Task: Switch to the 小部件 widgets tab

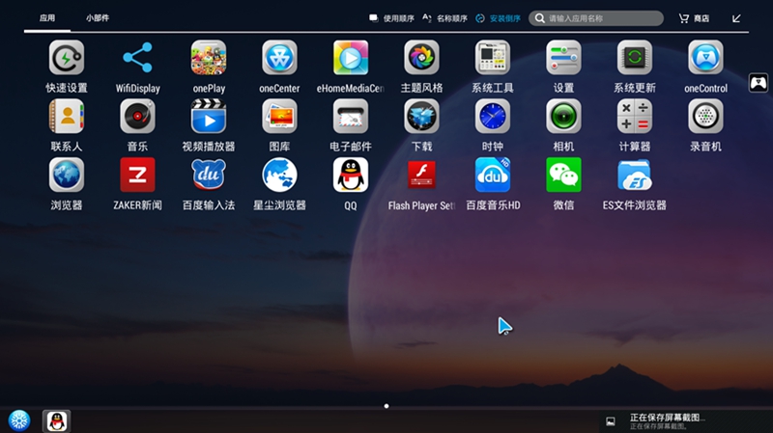Action: pos(98,18)
